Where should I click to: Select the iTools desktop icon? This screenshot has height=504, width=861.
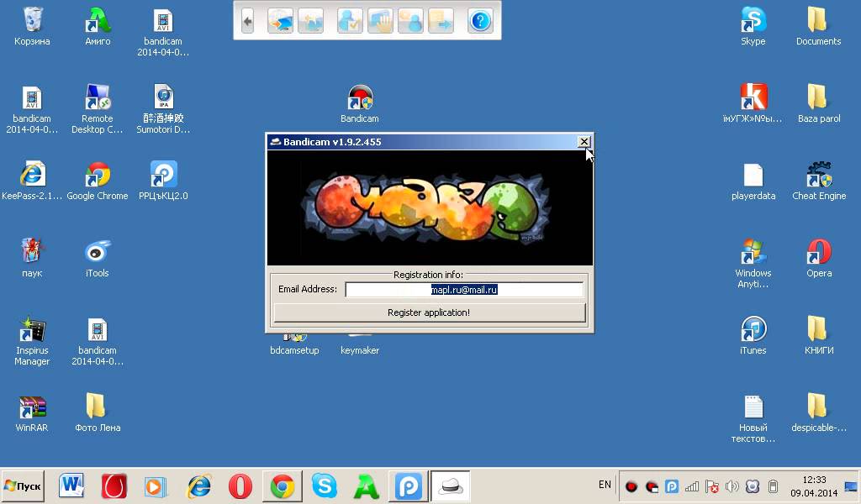point(98,258)
